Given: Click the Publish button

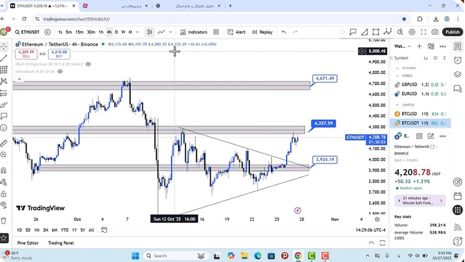Looking at the screenshot, I should 452,32.
